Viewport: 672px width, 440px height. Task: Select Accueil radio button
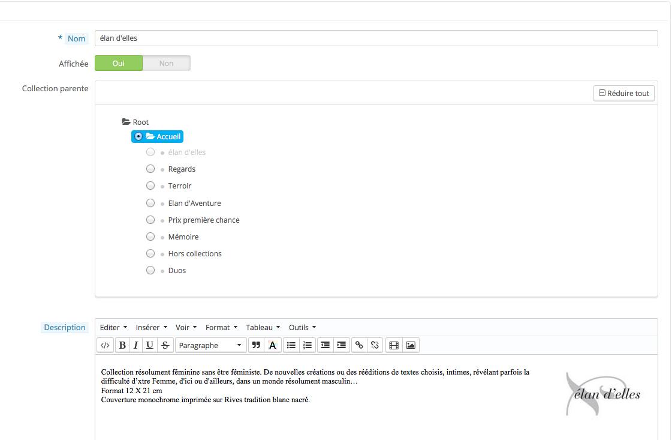pyautogui.click(x=138, y=136)
